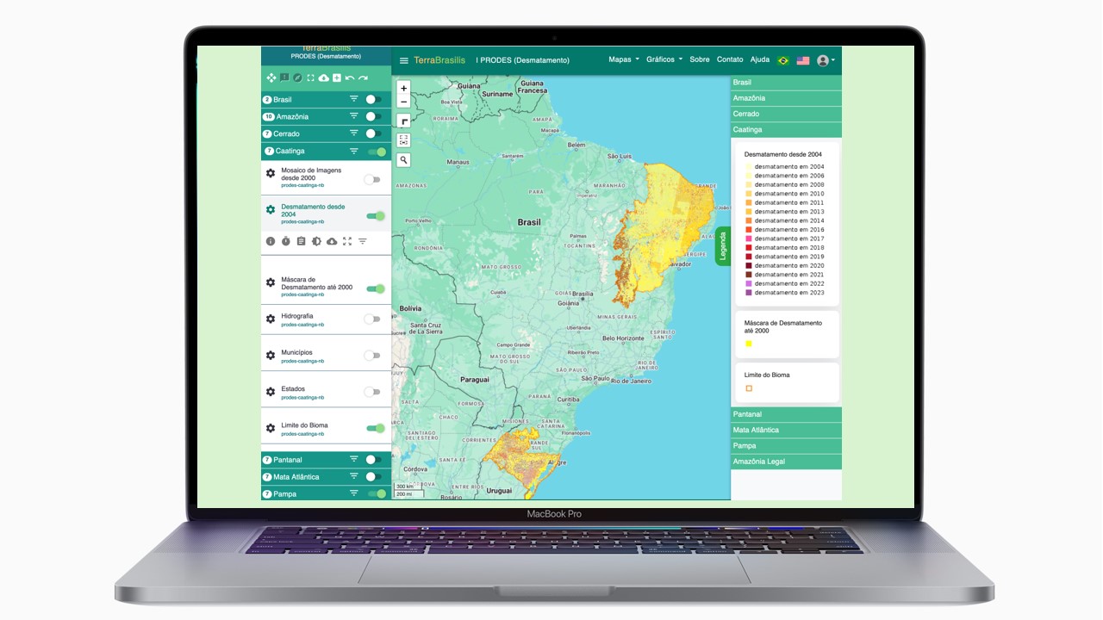Disable the Limite do Bioma switch

click(x=376, y=428)
